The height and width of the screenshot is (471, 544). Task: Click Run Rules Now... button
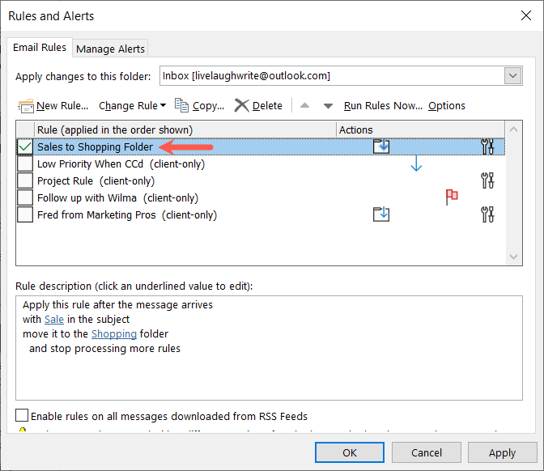pos(383,105)
